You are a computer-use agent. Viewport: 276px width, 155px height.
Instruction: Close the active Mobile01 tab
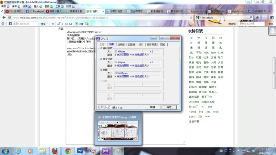click(x=103, y=12)
